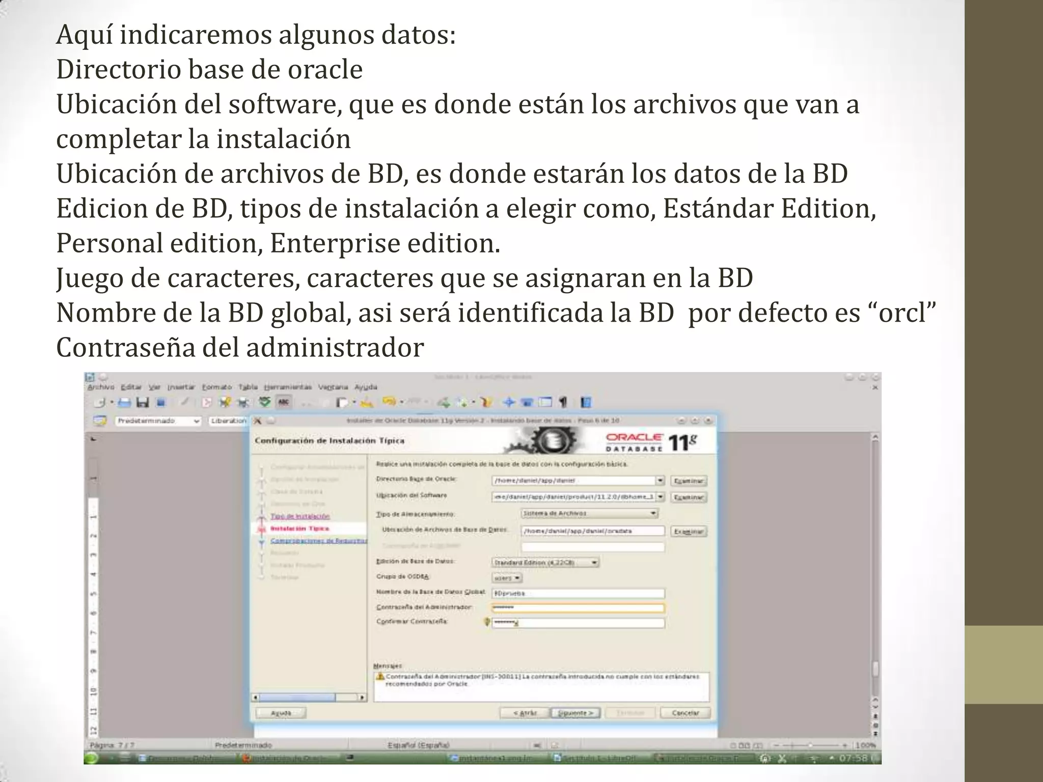
Task: Click the green start button on the taskbar
Action: [x=91, y=758]
